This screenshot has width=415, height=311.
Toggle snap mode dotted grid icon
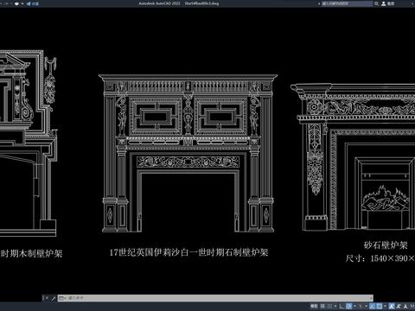329,306
